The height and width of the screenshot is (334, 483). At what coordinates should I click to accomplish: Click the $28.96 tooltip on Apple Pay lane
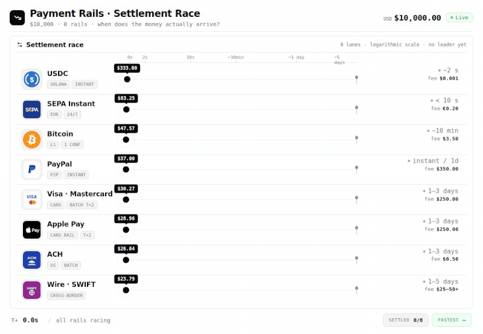[x=126, y=219]
